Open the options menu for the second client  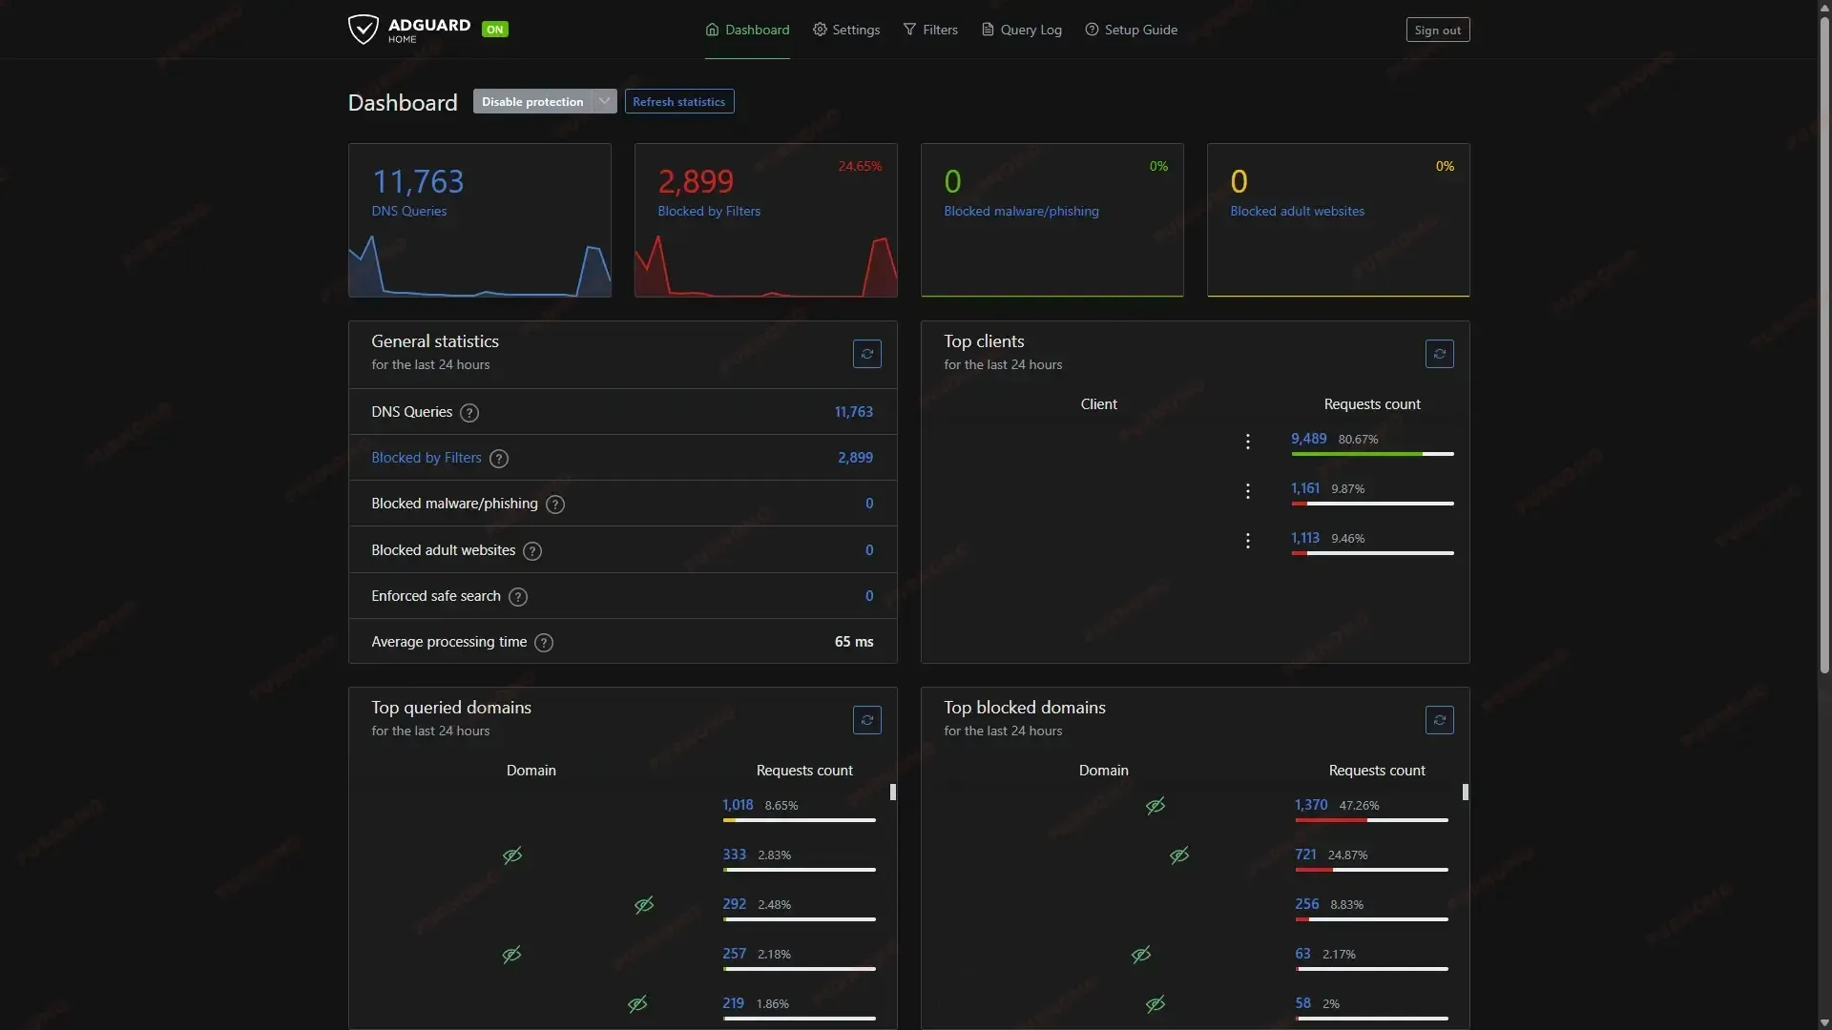tap(1247, 491)
